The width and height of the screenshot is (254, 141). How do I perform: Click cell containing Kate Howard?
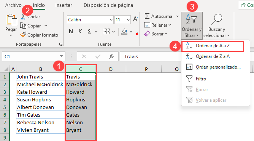pyautogui.click(x=41, y=92)
